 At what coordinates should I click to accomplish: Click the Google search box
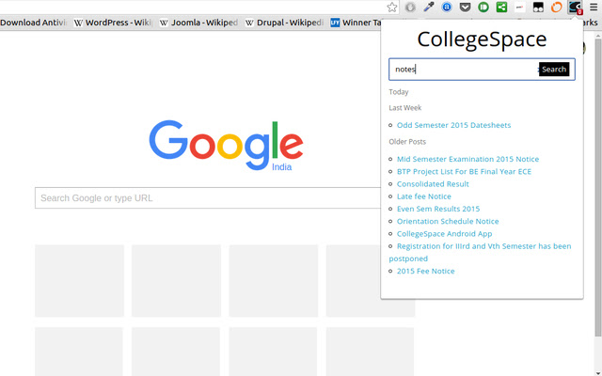(208, 198)
